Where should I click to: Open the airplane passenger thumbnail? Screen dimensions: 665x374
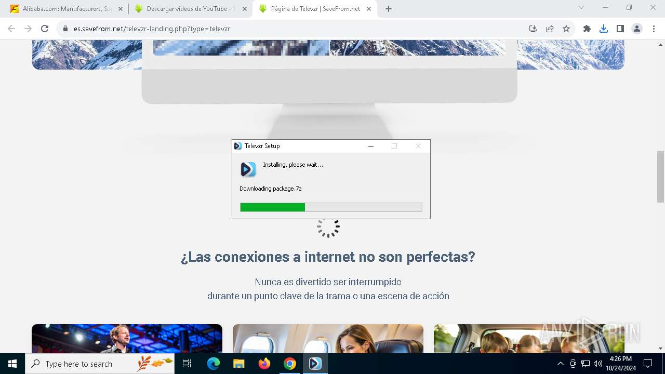[x=328, y=339]
